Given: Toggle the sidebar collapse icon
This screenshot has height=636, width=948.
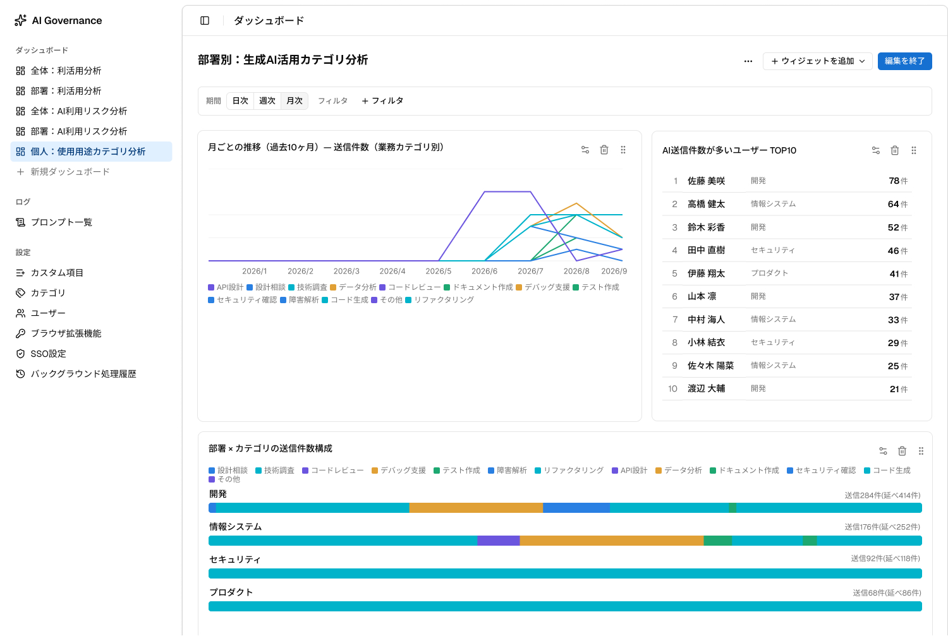Looking at the screenshot, I should tap(205, 21).
